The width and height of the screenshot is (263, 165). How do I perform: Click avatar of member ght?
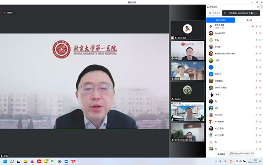(x=211, y=108)
